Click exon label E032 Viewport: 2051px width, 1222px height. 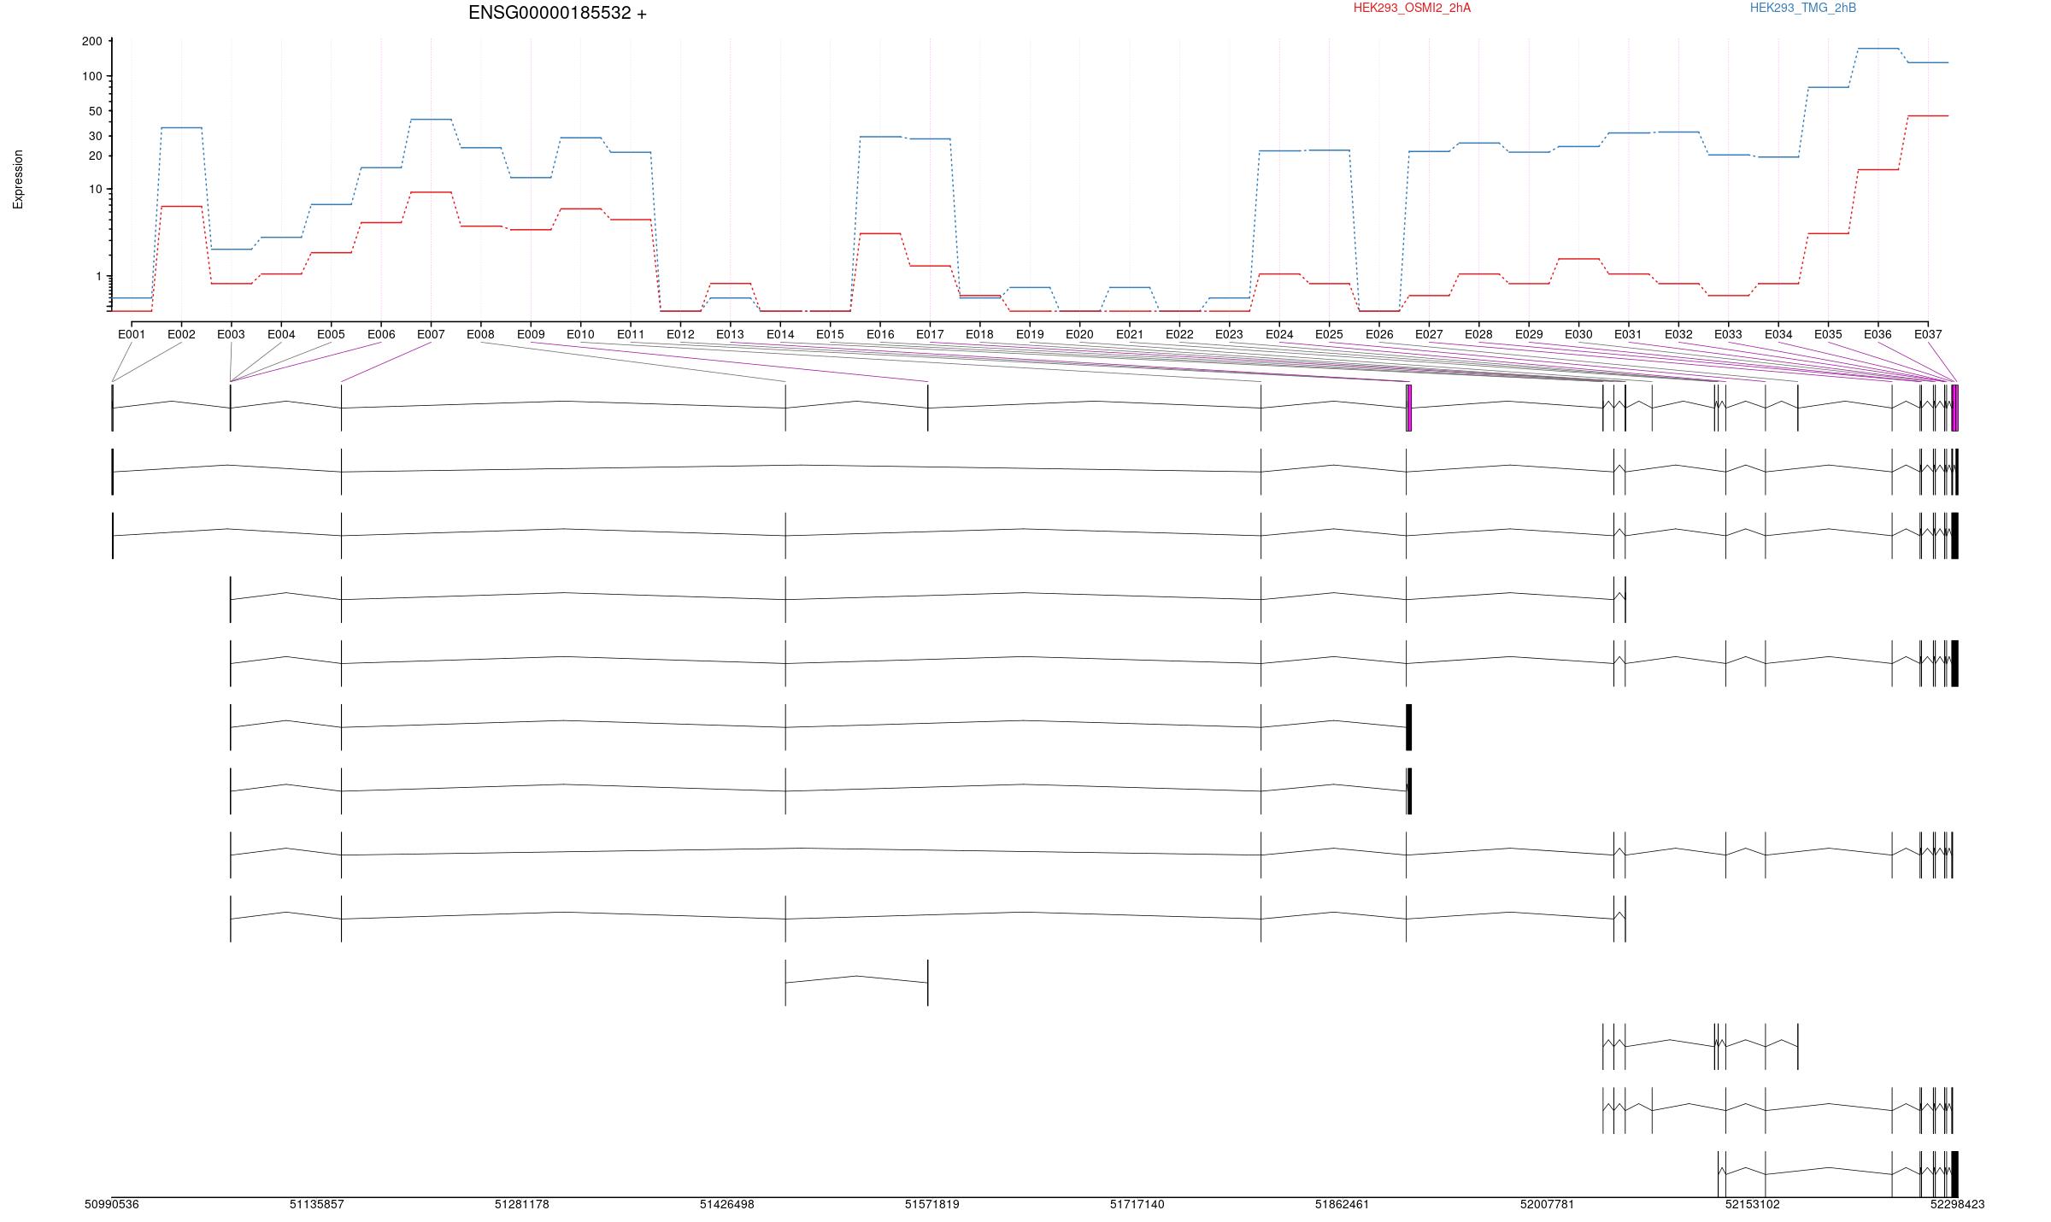coord(1678,334)
